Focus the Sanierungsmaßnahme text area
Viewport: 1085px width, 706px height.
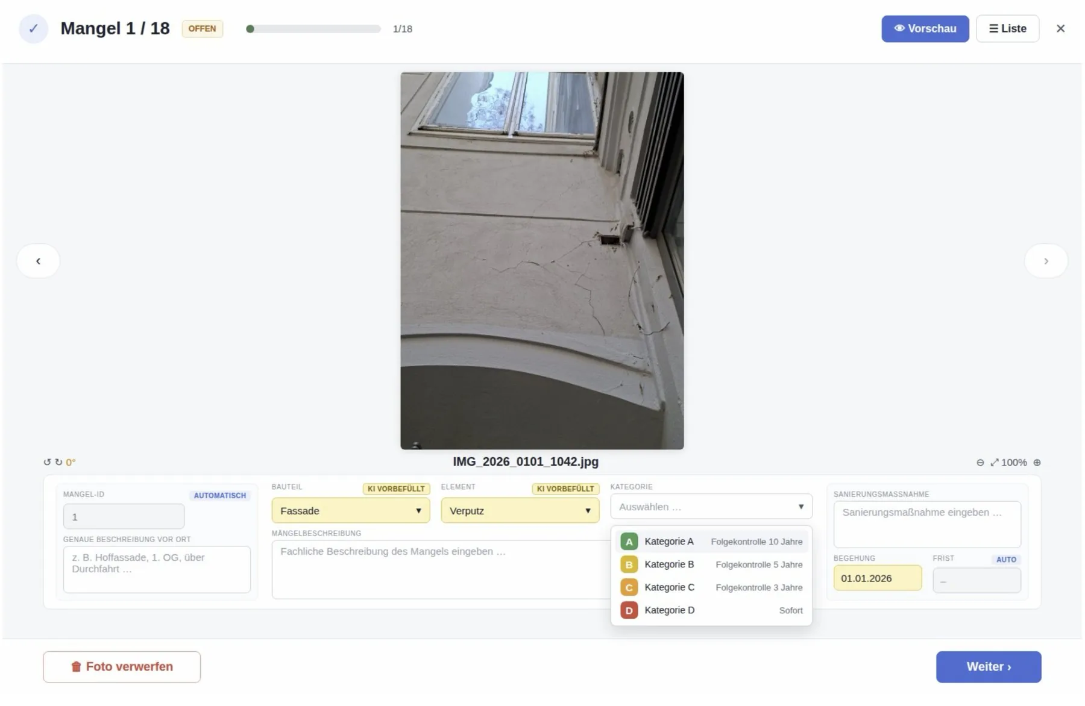pos(927,524)
